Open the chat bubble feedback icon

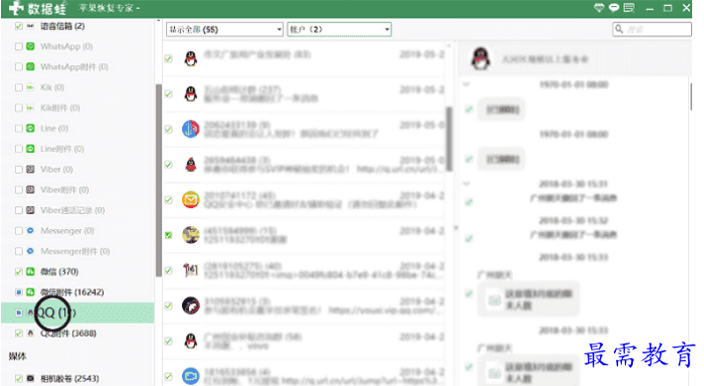(613, 8)
